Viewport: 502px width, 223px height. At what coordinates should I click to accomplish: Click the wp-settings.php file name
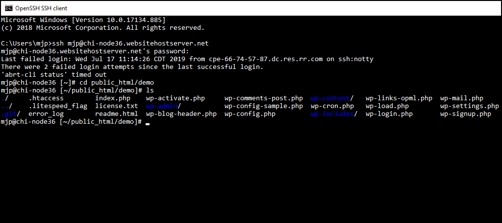(469, 106)
